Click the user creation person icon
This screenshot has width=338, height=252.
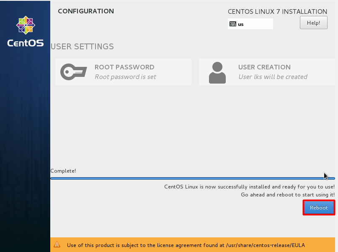point(217,72)
